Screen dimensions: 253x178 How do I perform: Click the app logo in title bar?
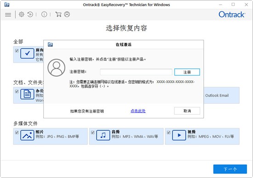click(7, 5)
